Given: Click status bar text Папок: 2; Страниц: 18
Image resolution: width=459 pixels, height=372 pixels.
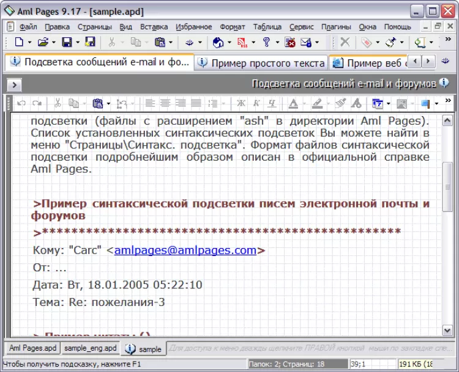Looking at the screenshot, I should (x=286, y=364).
